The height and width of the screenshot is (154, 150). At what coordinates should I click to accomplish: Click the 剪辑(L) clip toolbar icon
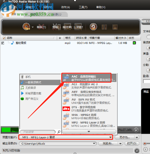point(56,27)
